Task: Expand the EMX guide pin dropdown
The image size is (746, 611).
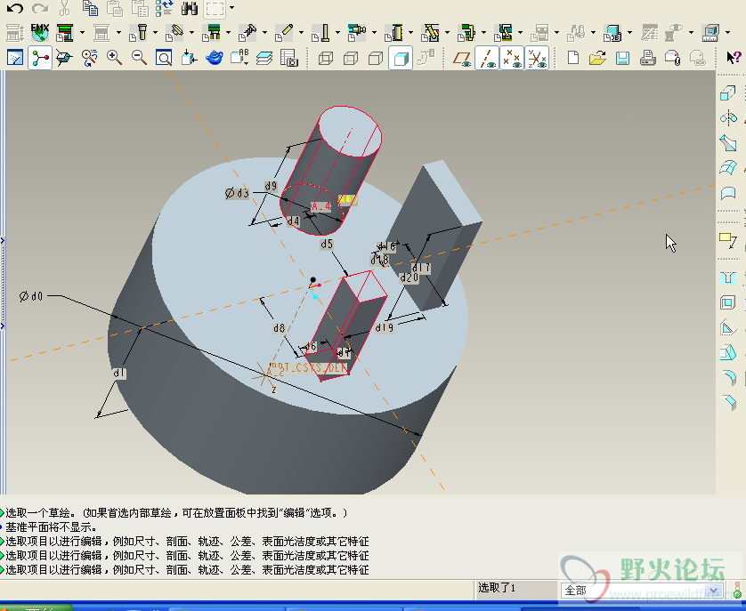Action: (x=155, y=33)
